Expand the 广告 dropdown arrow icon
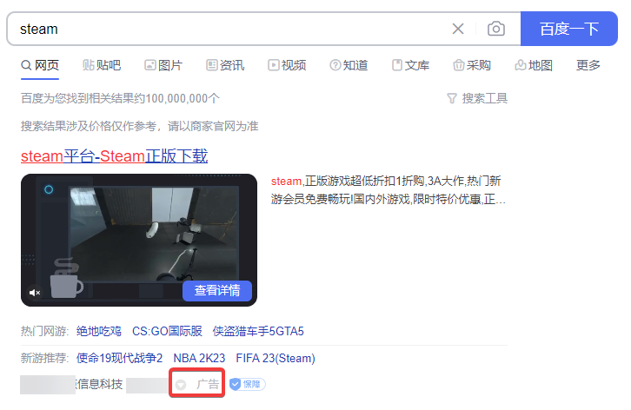Viewport: 631px width, 410px height. pyautogui.click(x=181, y=385)
